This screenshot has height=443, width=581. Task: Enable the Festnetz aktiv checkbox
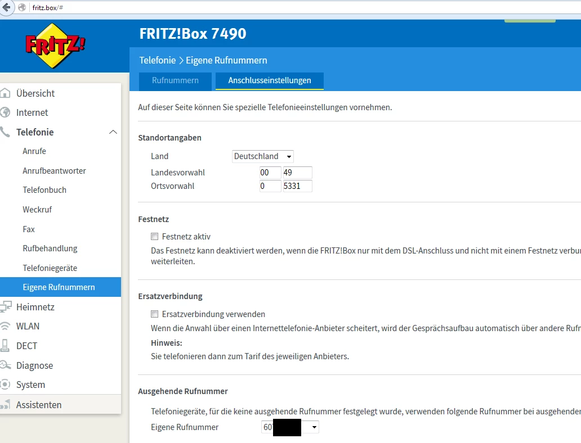(154, 236)
